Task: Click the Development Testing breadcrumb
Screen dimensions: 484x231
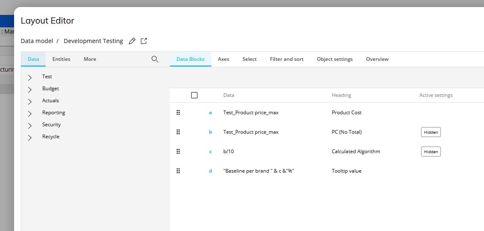Action: 93,41
